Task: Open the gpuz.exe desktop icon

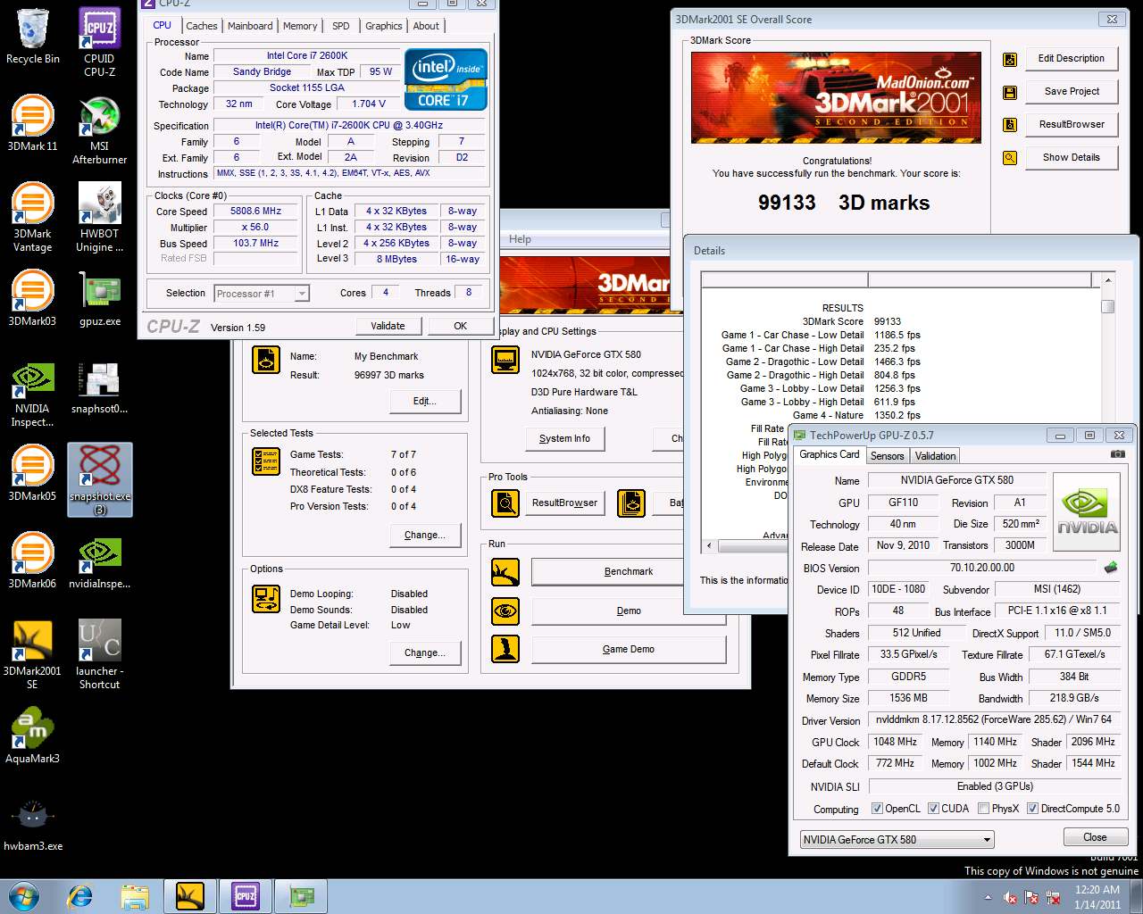Action: pos(99,298)
